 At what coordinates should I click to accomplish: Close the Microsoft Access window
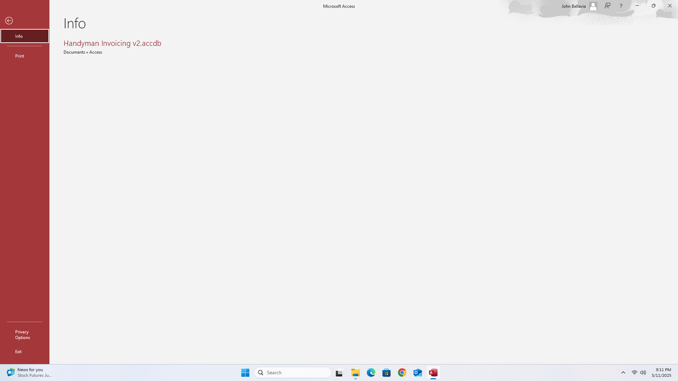(x=670, y=6)
